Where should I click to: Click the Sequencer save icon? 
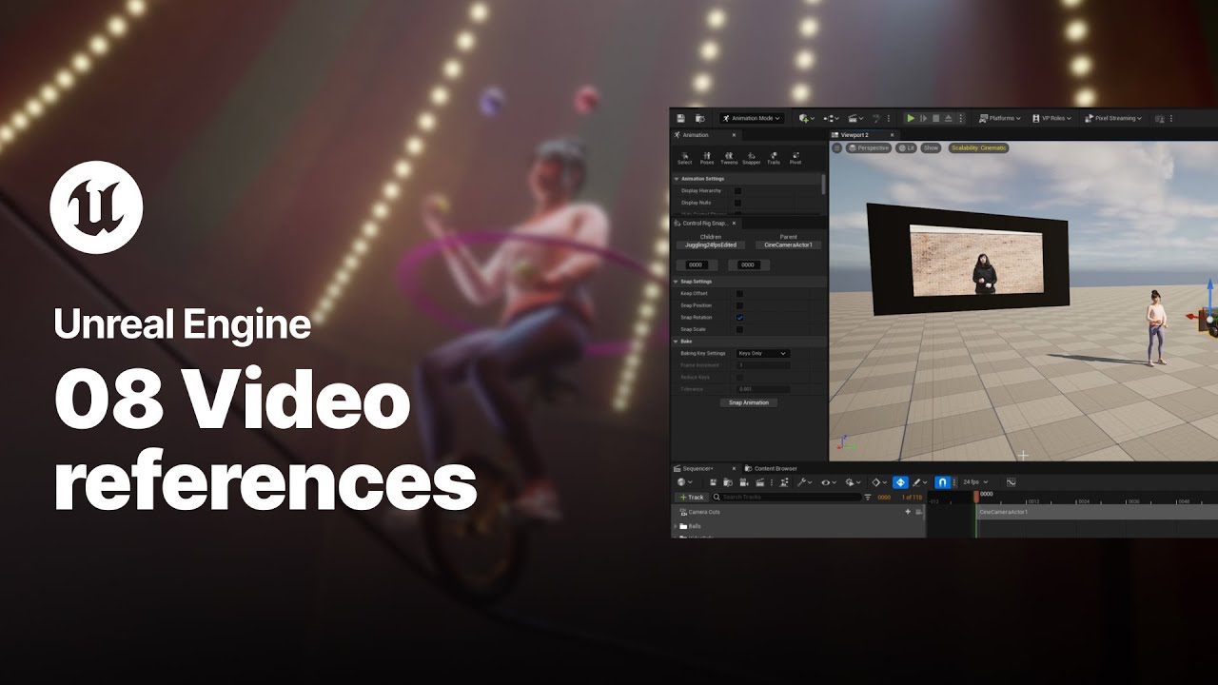tap(713, 482)
